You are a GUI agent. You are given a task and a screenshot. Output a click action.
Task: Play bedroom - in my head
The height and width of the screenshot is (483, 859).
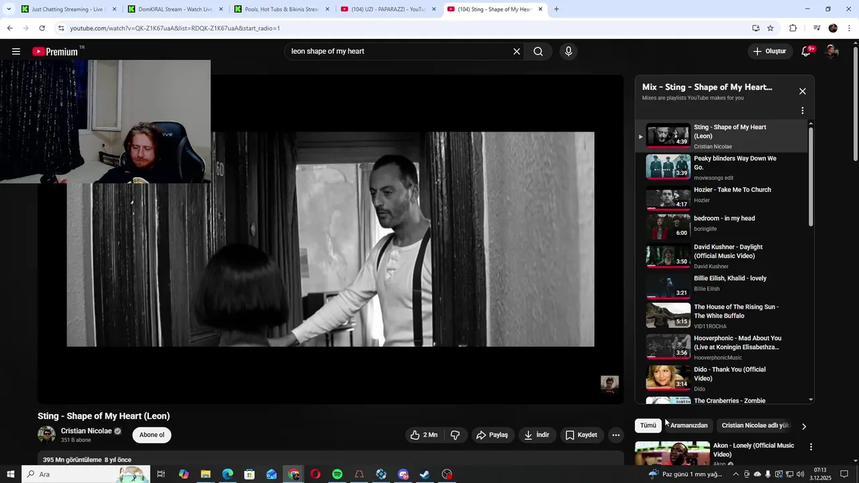(721, 226)
